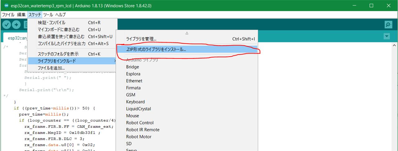Select 検証・コンパイル menu entry
Image resolution: width=398 pixels, height=151 pixels.
73,23
